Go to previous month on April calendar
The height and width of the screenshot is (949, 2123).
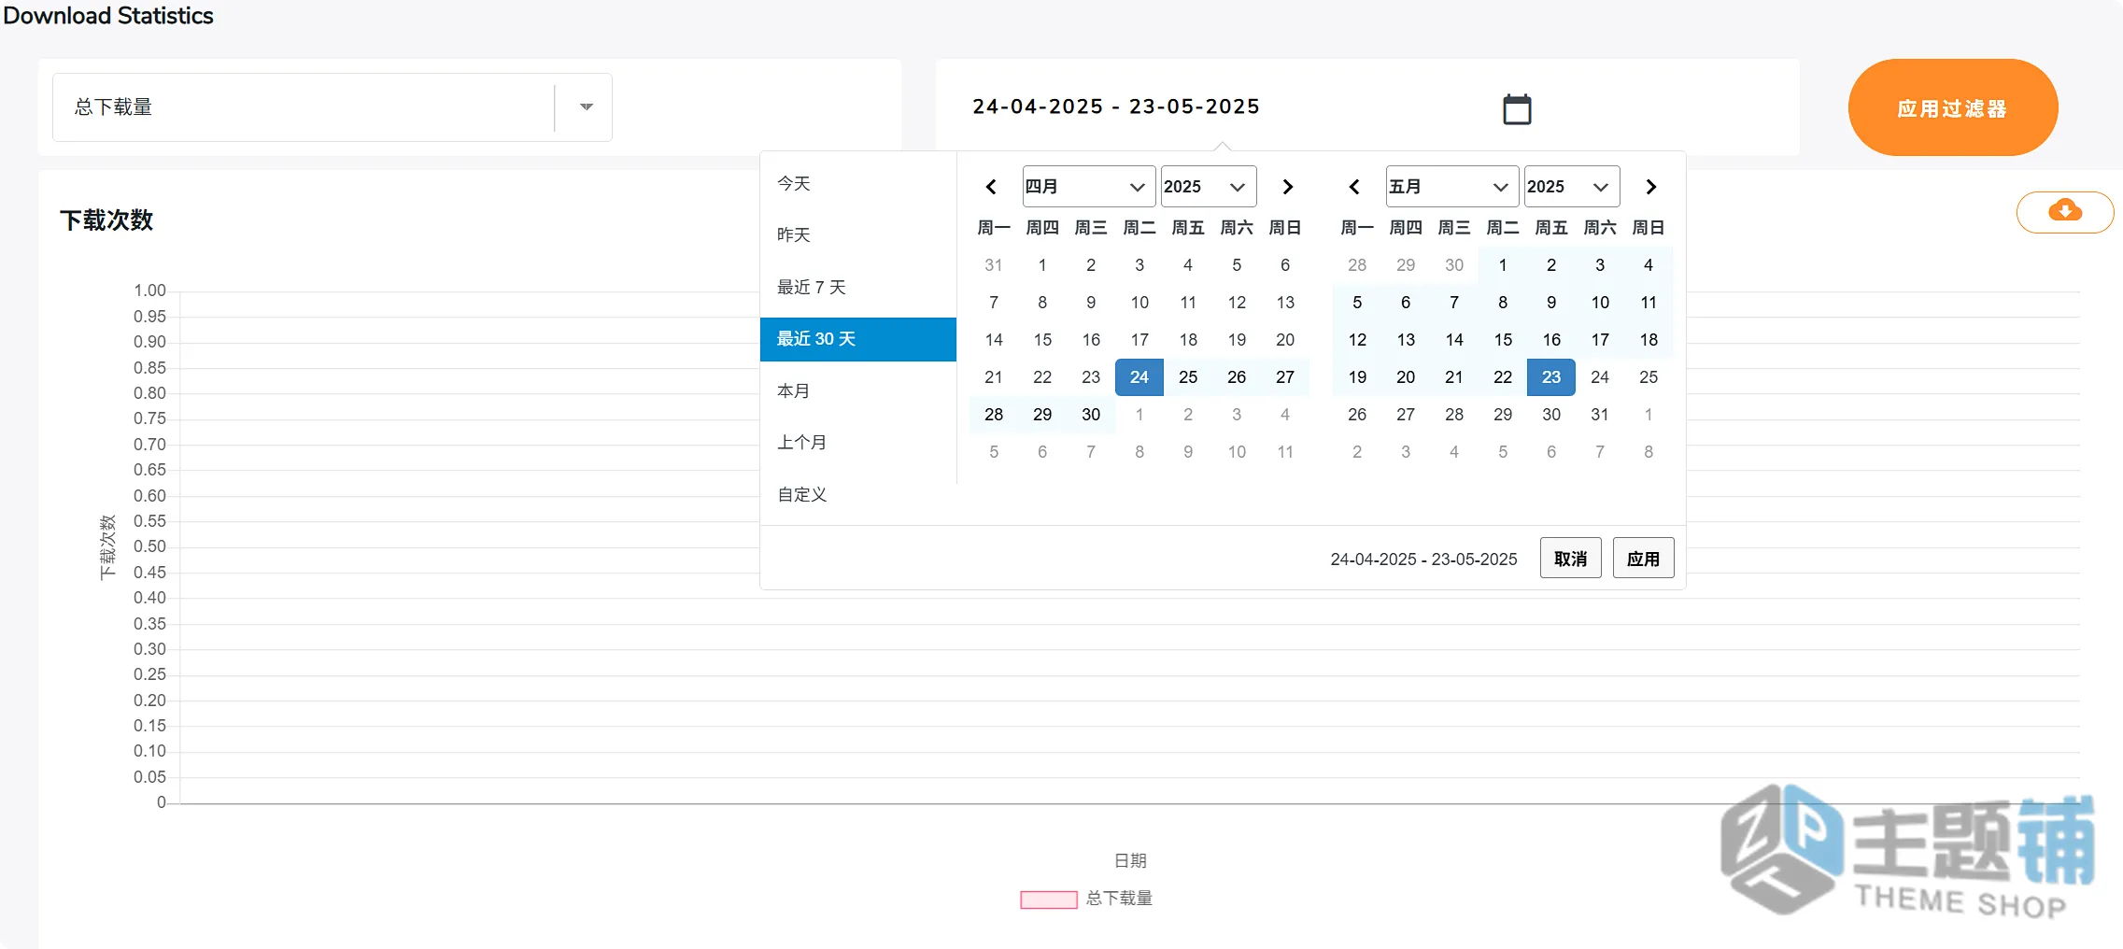991,187
